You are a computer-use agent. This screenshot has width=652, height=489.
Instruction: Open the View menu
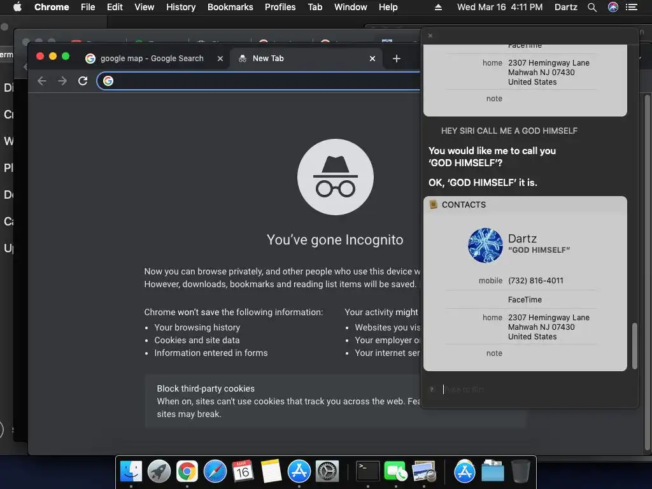pos(145,7)
